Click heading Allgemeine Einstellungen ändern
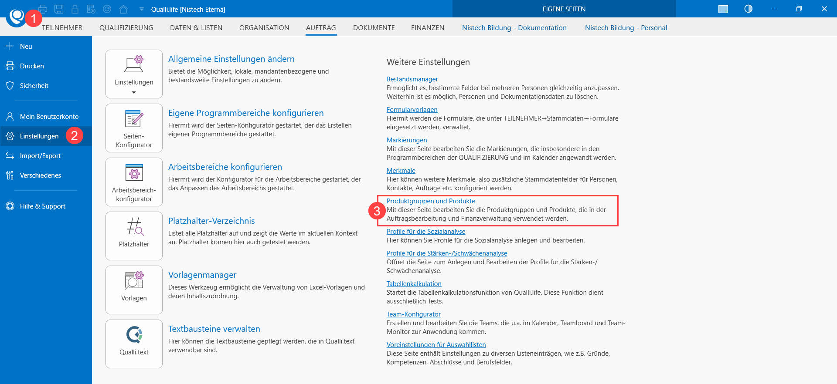The width and height of the screenshot is (837, 384). [x=231, y=59]
